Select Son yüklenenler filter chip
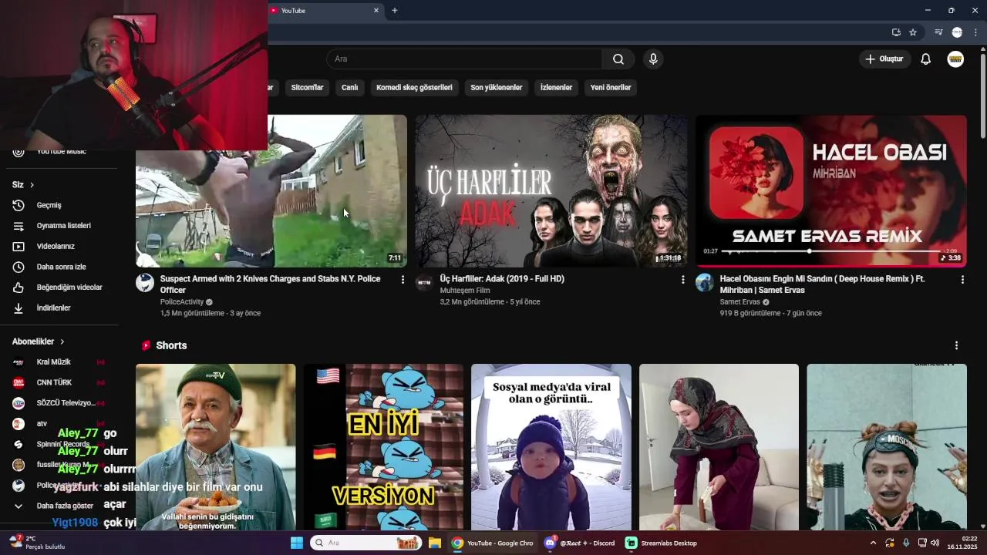This screenshot has height=555, width=987. coord(496,87)
